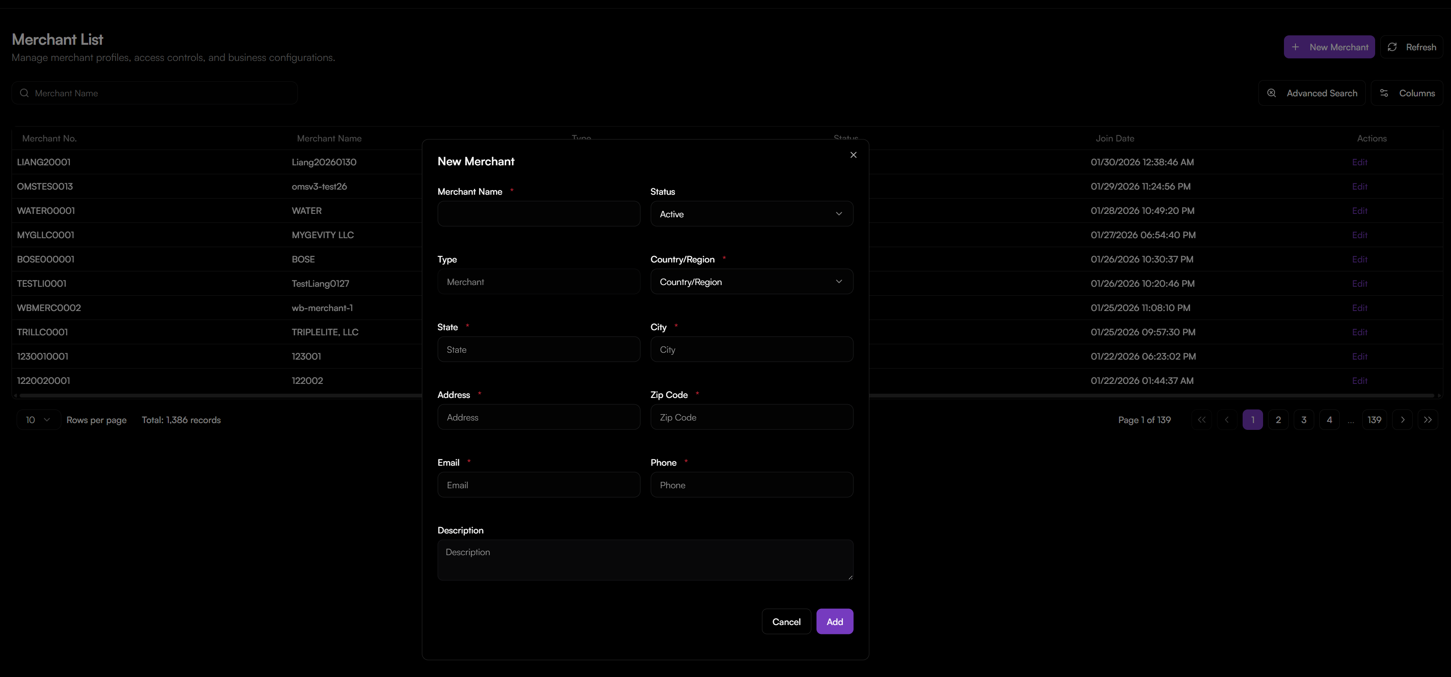Click the Zip Code input field

(751, 417)
